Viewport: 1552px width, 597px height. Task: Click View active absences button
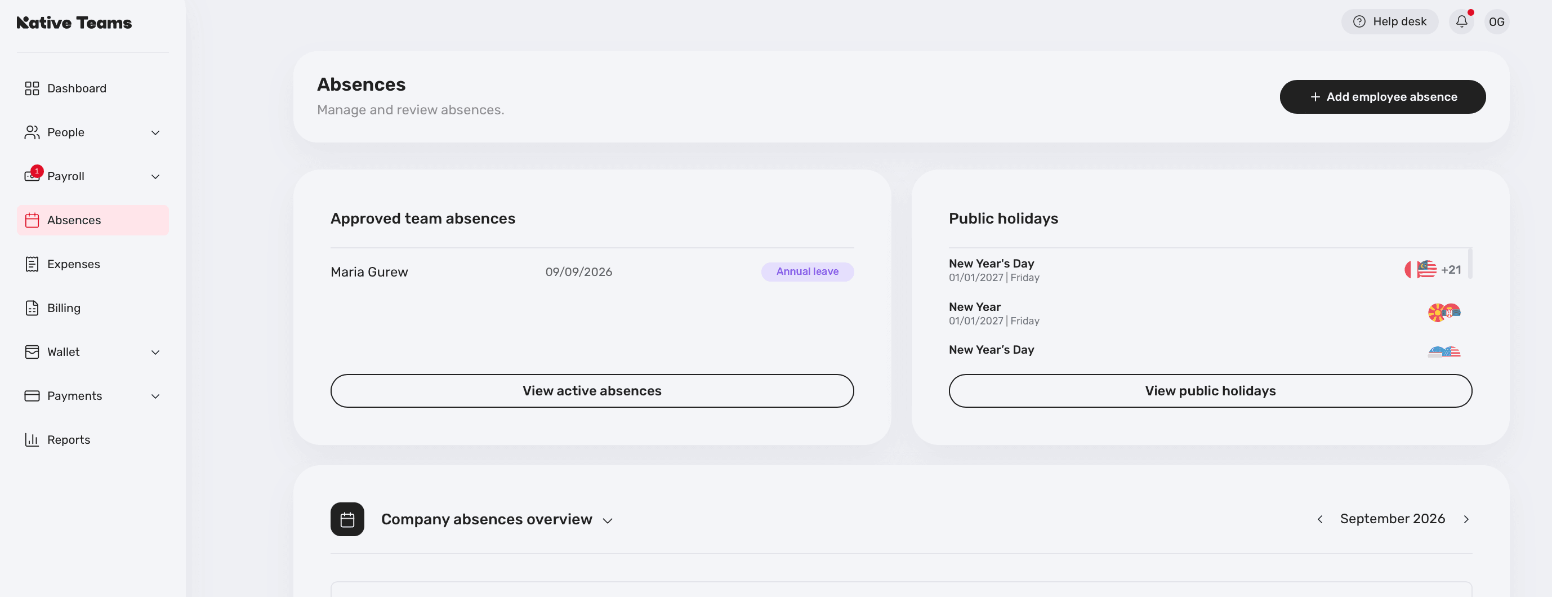tap(592, 391)
